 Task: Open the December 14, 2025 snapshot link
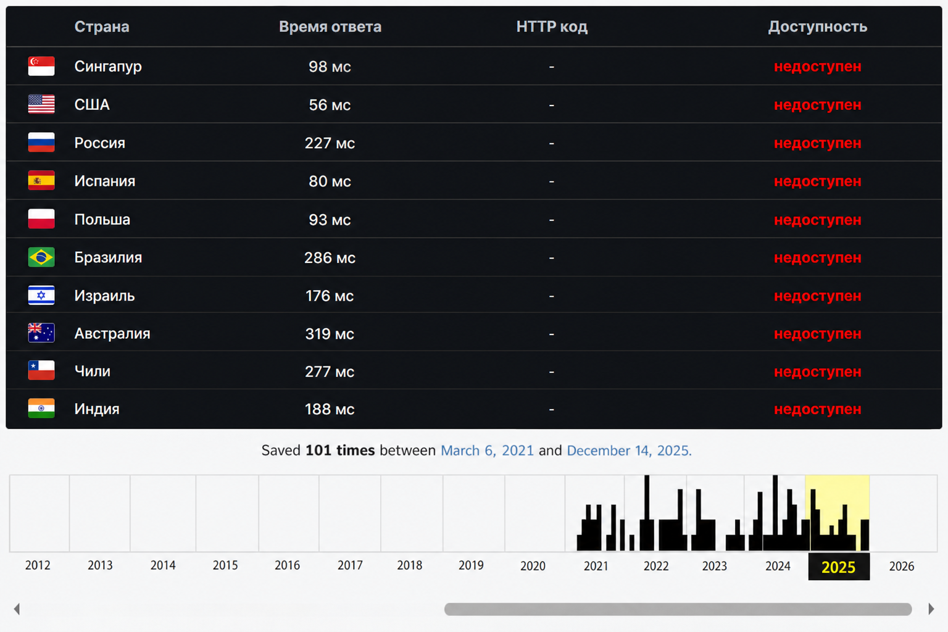(x=629, y=451)
